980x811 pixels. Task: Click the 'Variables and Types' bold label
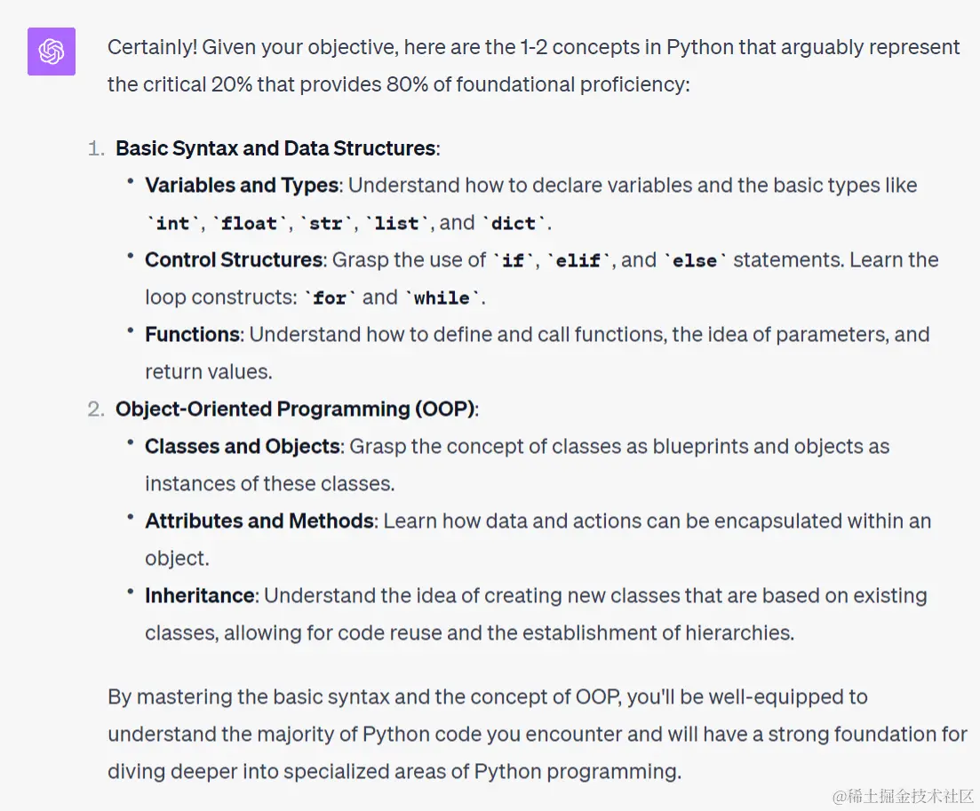[243, 185]
